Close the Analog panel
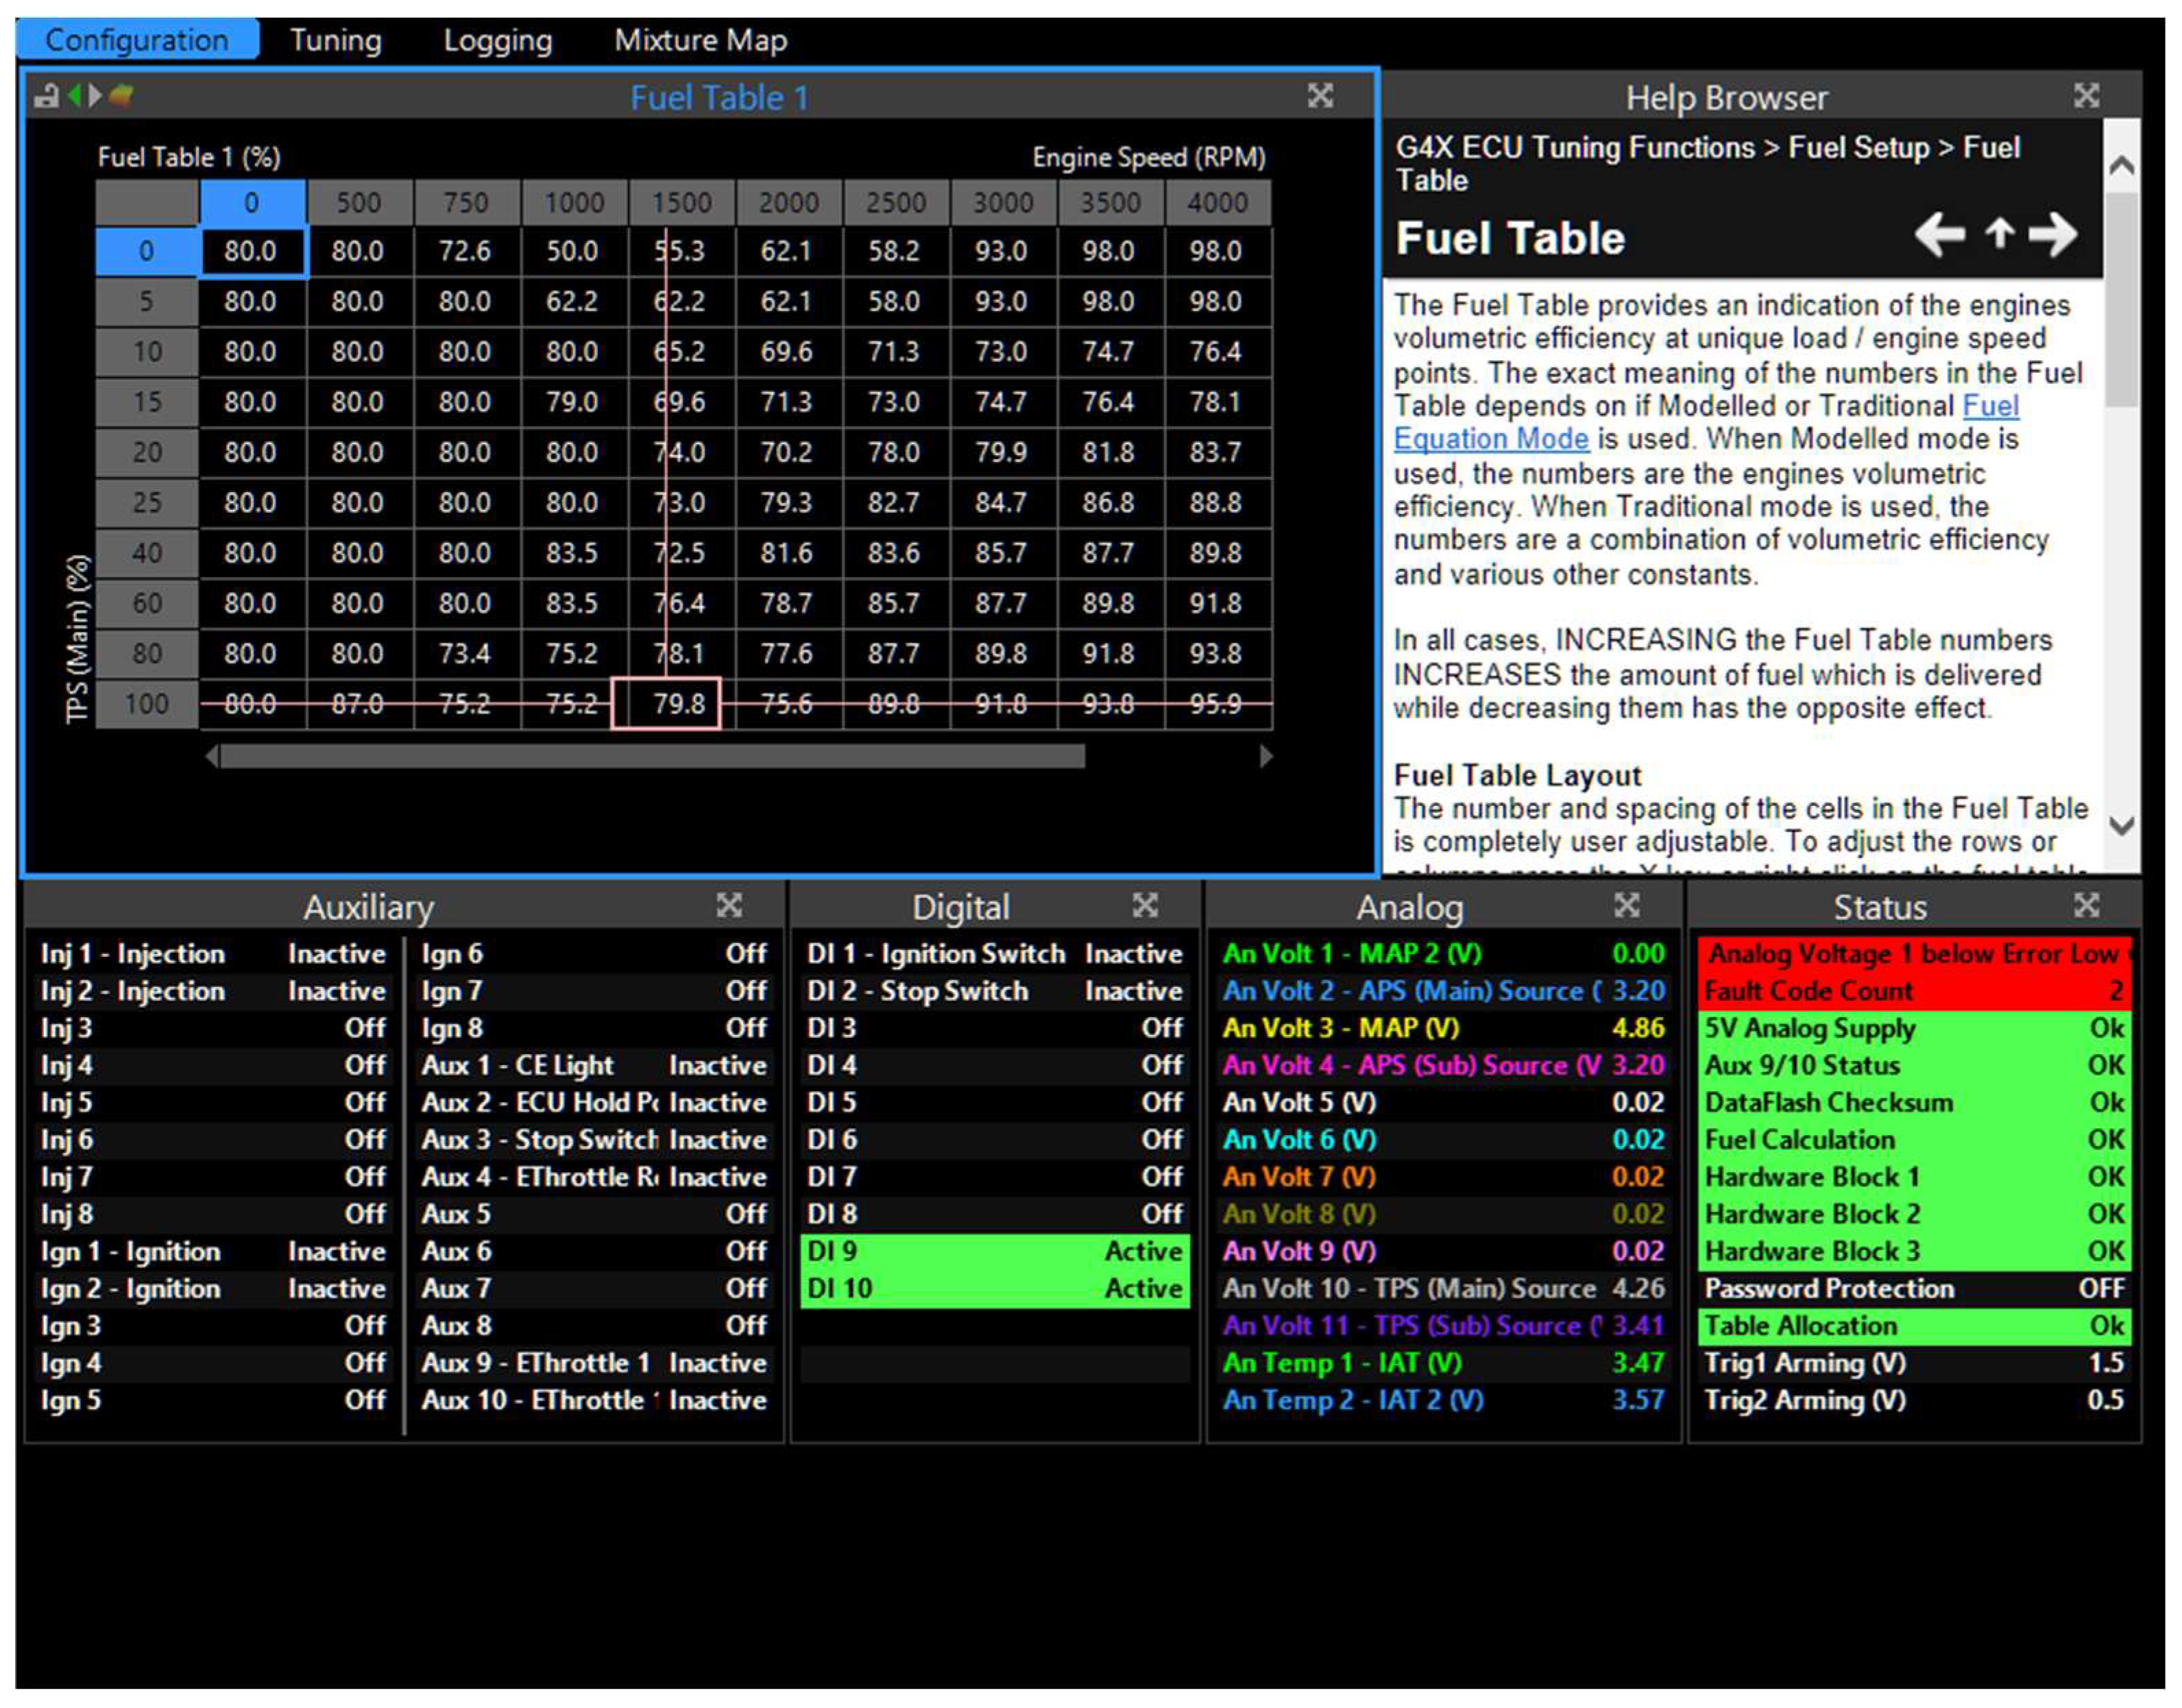 (x=1626, y=906)
